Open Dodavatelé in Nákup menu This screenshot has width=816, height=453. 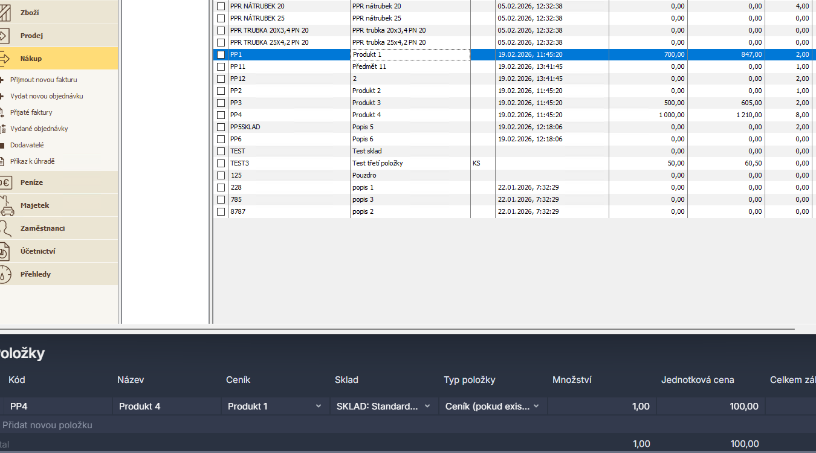click(27, 145)
